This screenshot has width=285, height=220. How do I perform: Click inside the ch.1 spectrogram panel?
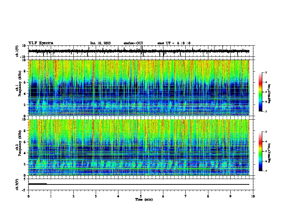click(x=139, y=88)
